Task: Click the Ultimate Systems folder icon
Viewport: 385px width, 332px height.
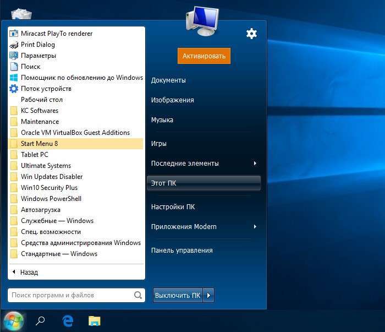Action: [14, 166]
